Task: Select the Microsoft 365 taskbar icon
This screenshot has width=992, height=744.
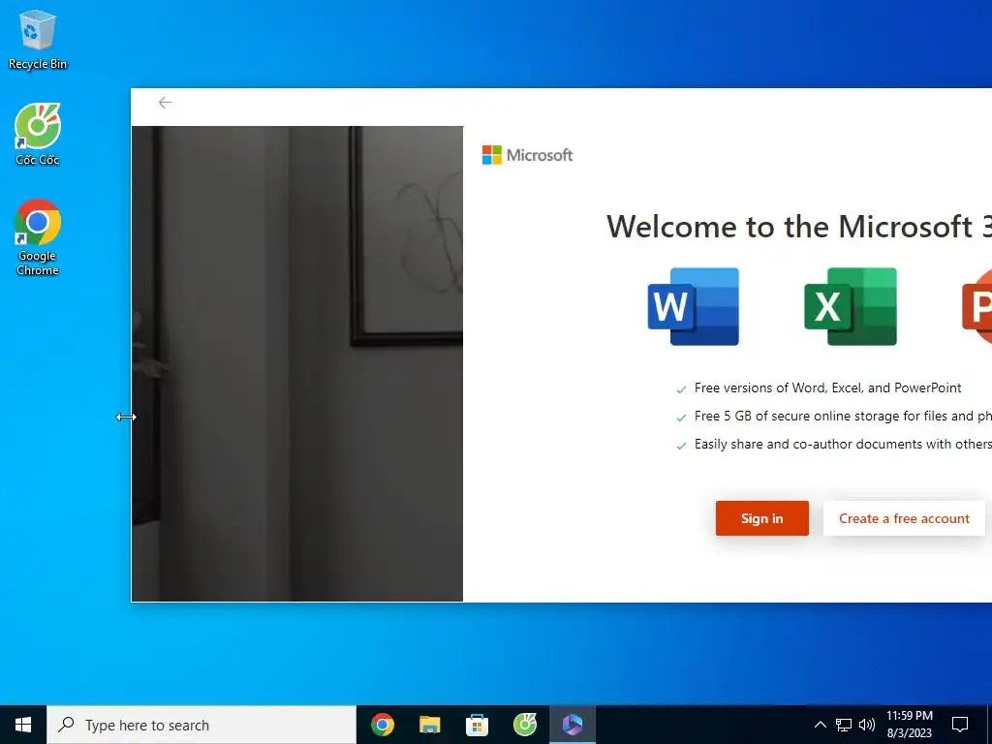Action: tap(572, 725)
